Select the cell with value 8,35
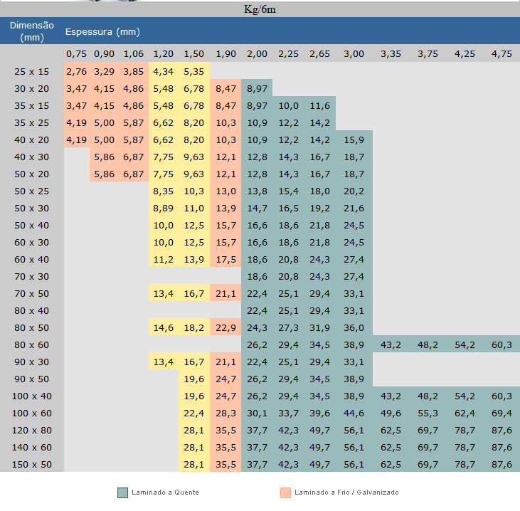The image size is (520, 511). click(x=164, y=191)
